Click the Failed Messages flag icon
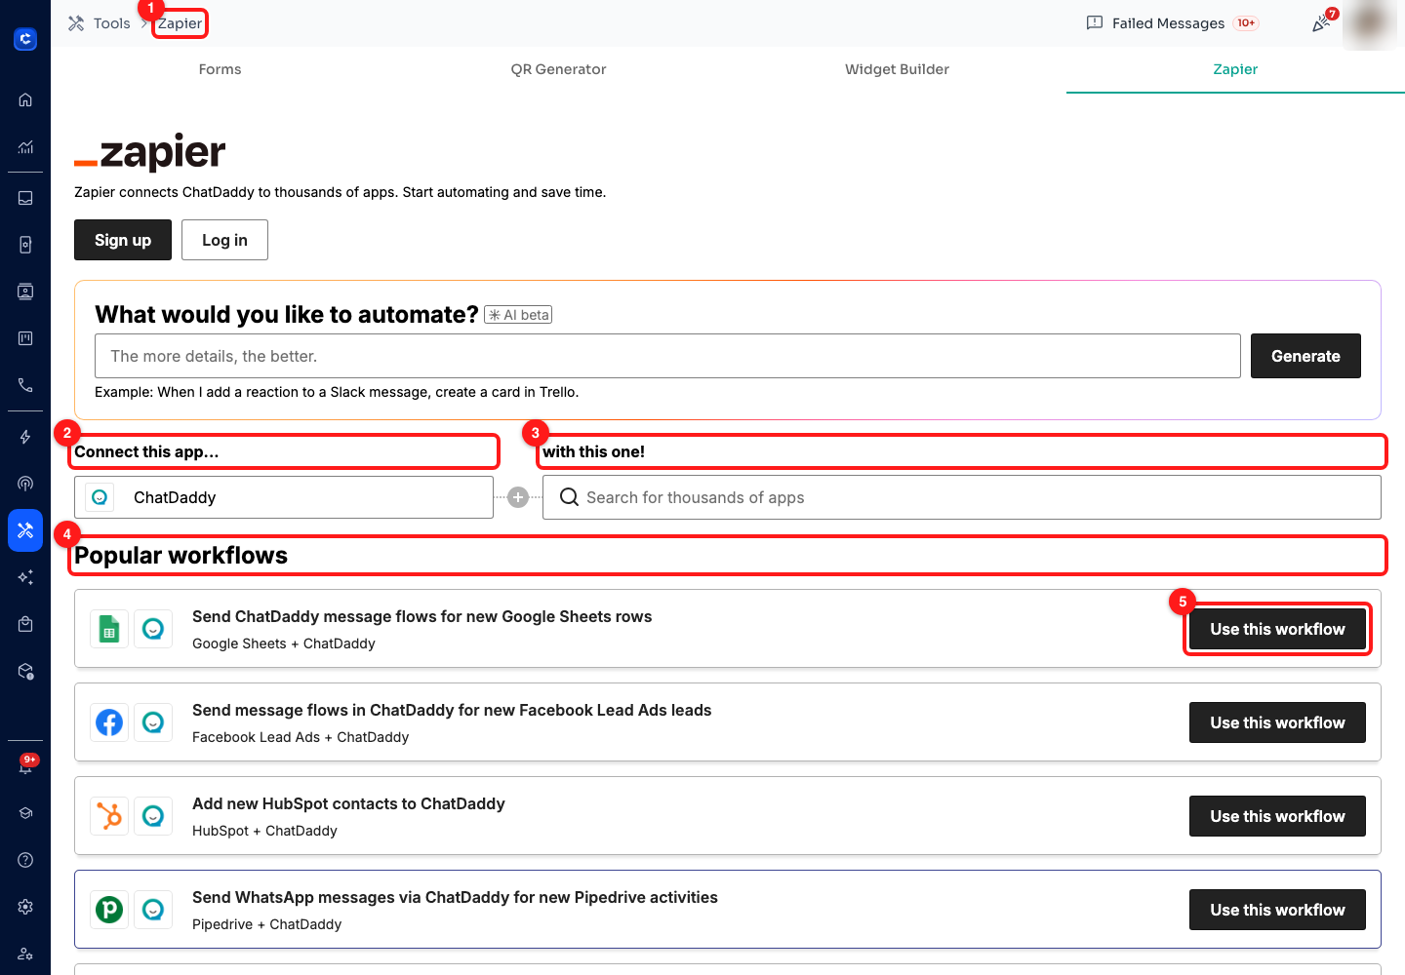 point(1095,22)
